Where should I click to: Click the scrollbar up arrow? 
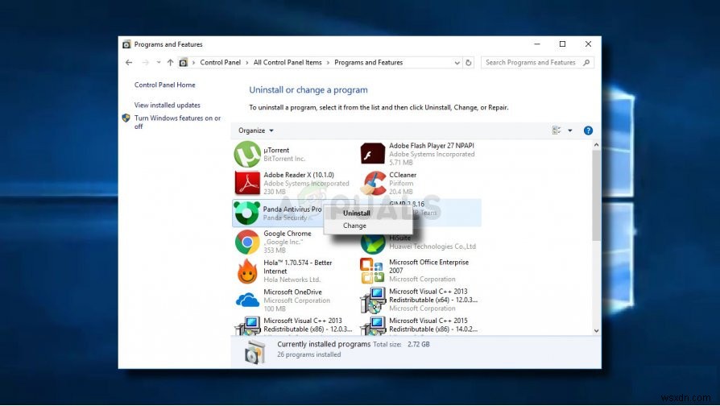pyautogui.click(x=596, y=145)
